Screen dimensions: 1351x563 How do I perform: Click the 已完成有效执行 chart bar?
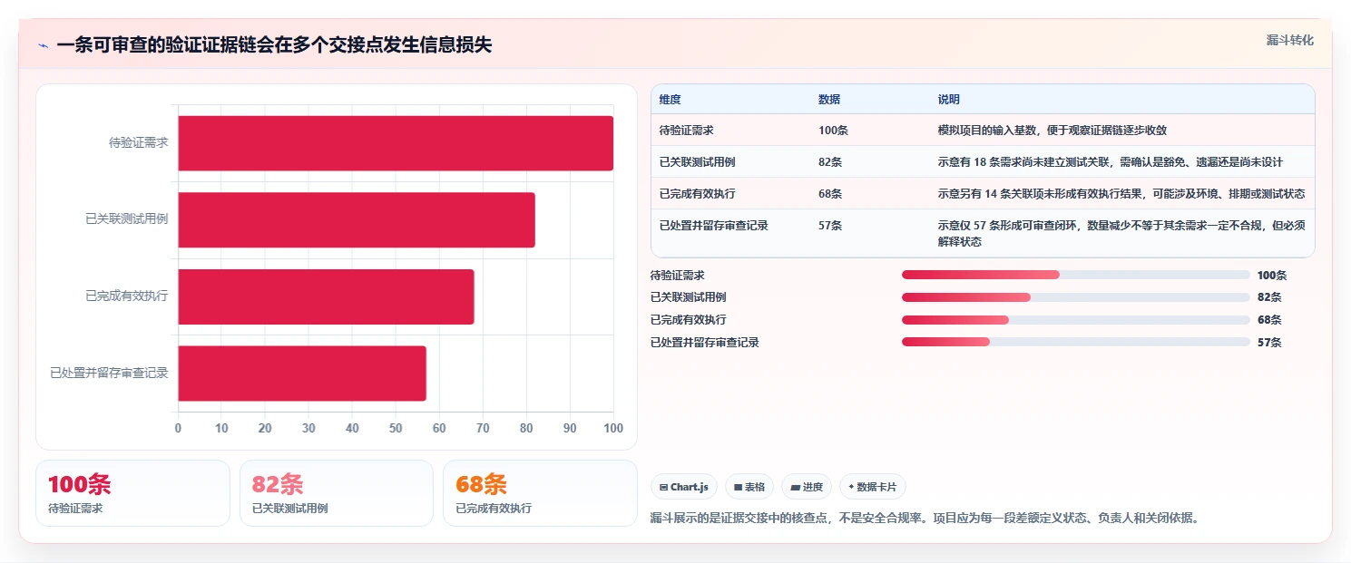coord(326,296)
